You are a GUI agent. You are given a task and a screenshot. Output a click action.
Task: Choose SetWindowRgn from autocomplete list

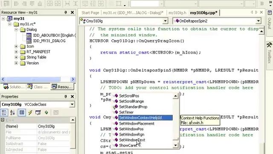click(x=132, y=134)
